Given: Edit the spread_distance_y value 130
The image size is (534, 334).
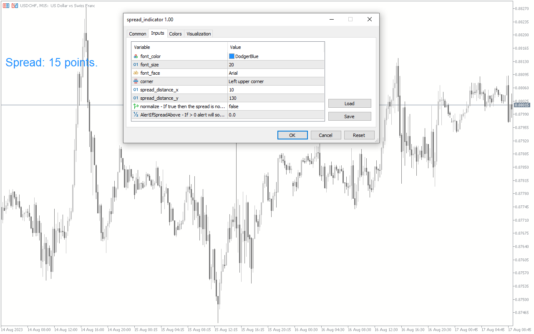Looking at the screenshot, I should (276, 98).
